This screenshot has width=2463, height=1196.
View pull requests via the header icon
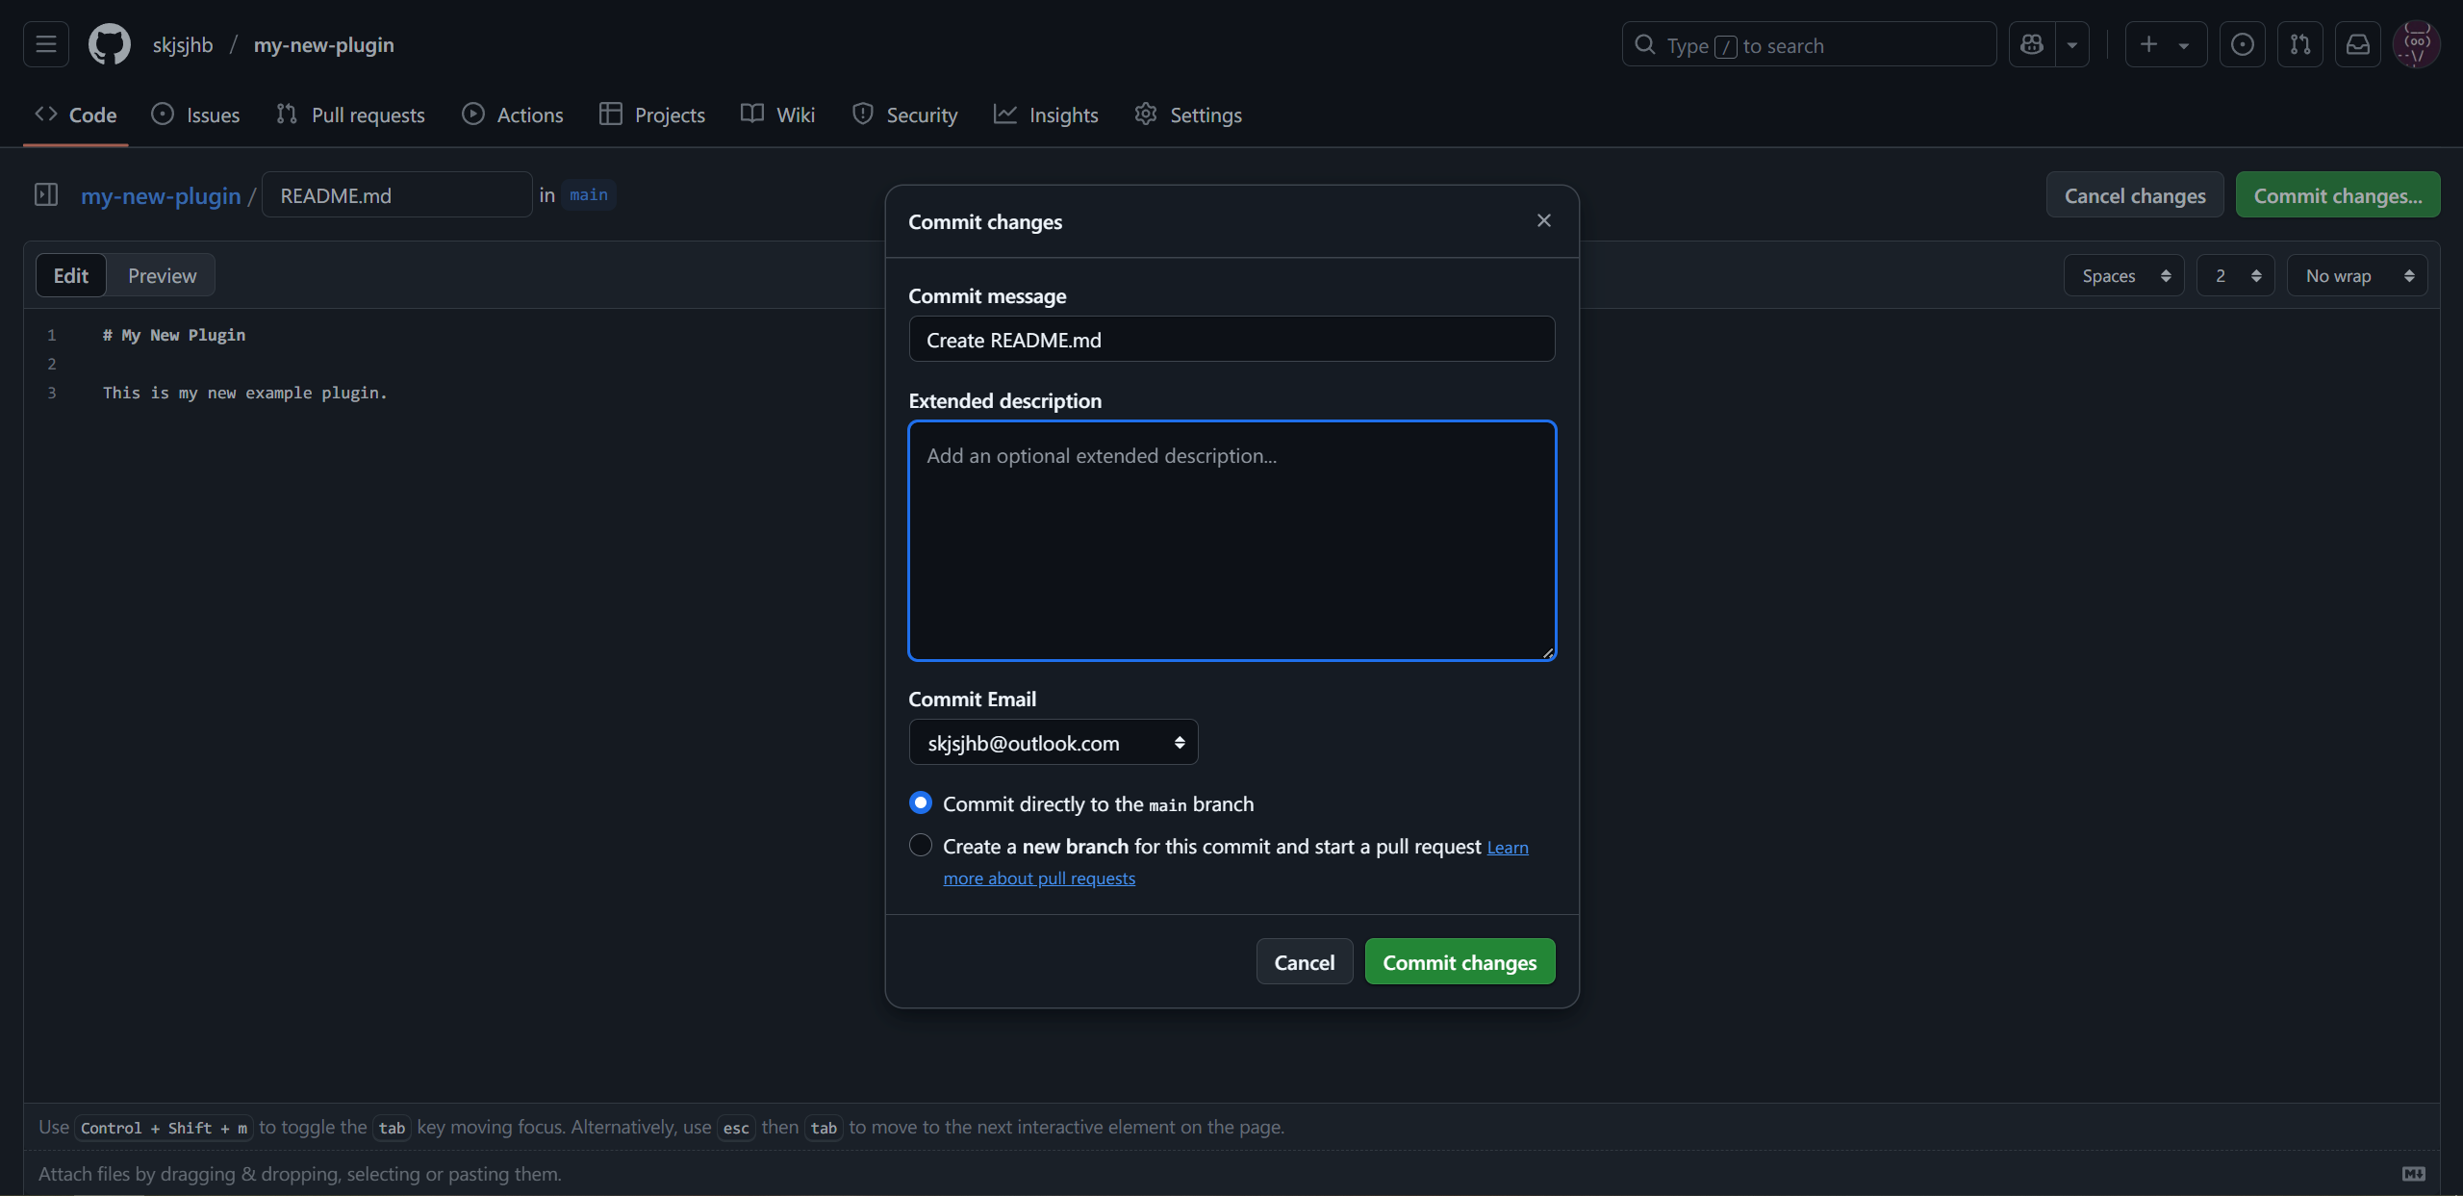pyautogui.click(x=2300, y=44)
